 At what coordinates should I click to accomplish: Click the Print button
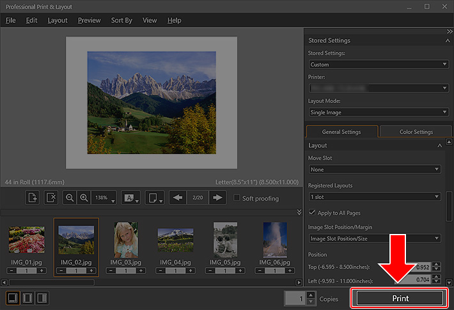400,298
